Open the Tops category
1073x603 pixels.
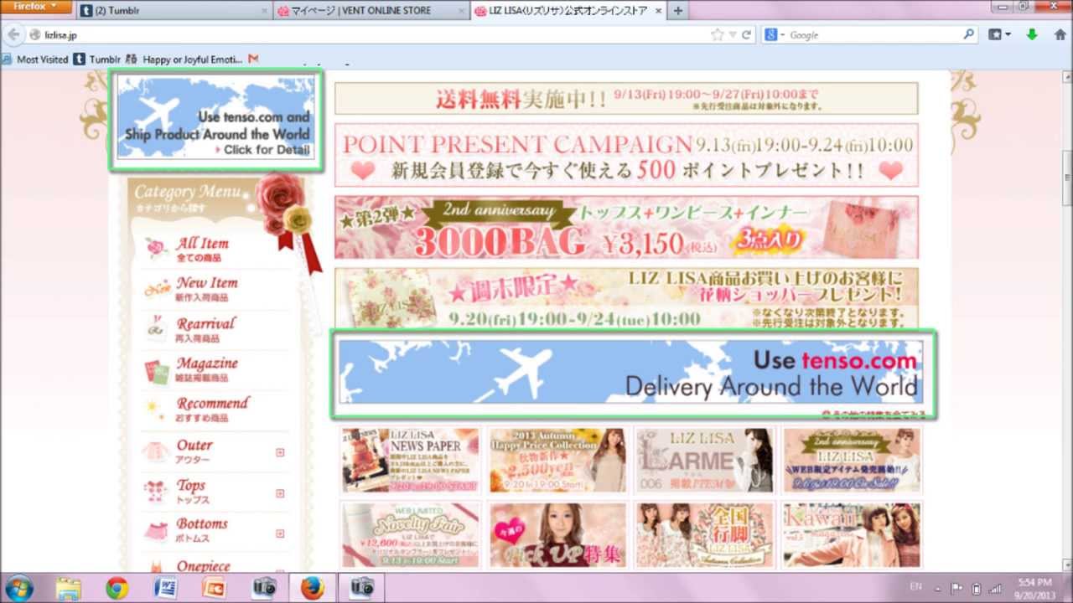tap(191, 492)
